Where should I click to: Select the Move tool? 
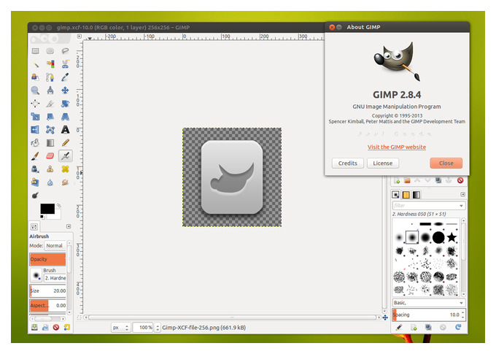pos(65,91)
